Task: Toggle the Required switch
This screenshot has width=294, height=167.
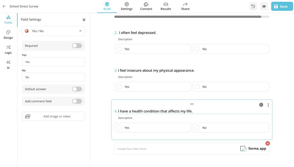Action: tap(77, 46)
